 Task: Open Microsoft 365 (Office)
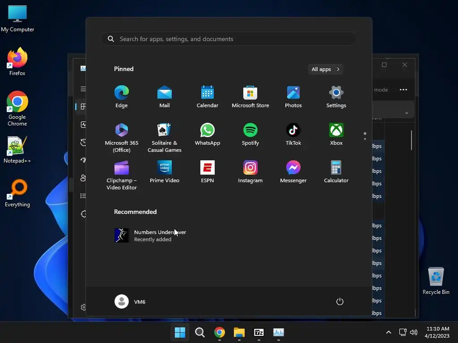pyautogui.click(x=122, y=138)
